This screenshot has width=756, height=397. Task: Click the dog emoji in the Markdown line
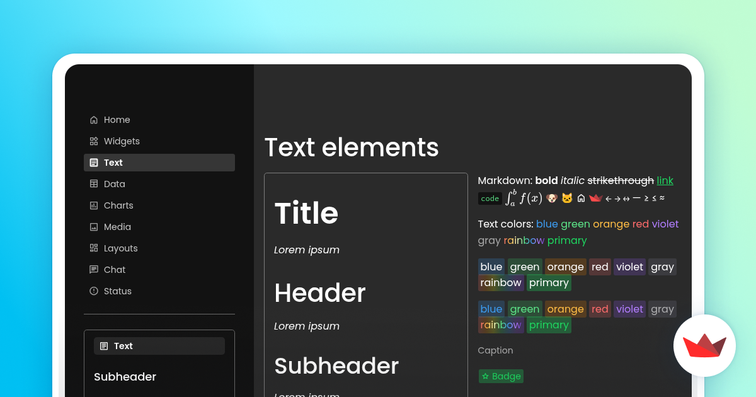tap(552, 198)
